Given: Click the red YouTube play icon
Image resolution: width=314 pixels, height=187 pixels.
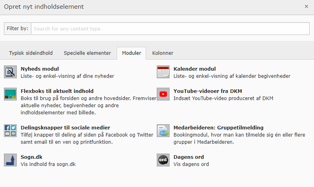Looking at the screenshot, I should [163, 94].
